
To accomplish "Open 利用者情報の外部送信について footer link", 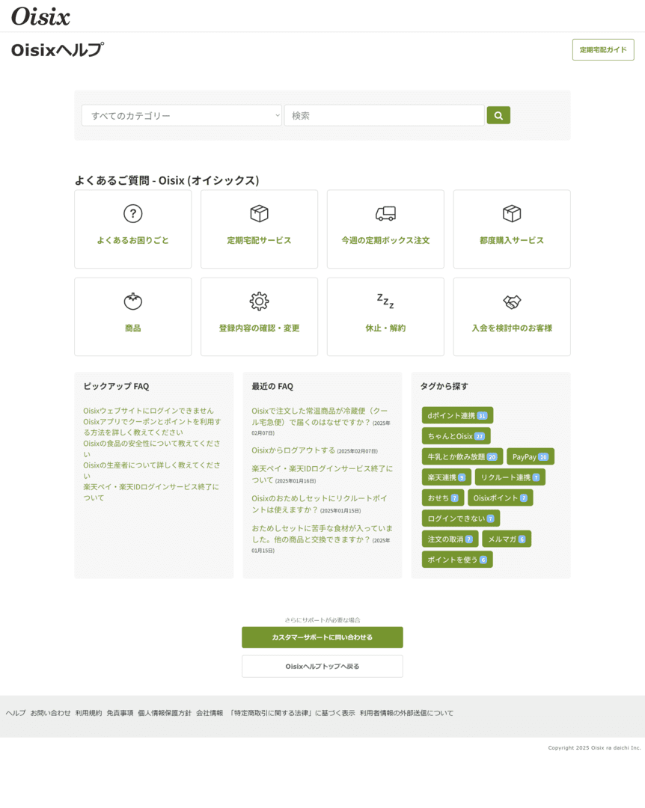I will click(406, 713).
